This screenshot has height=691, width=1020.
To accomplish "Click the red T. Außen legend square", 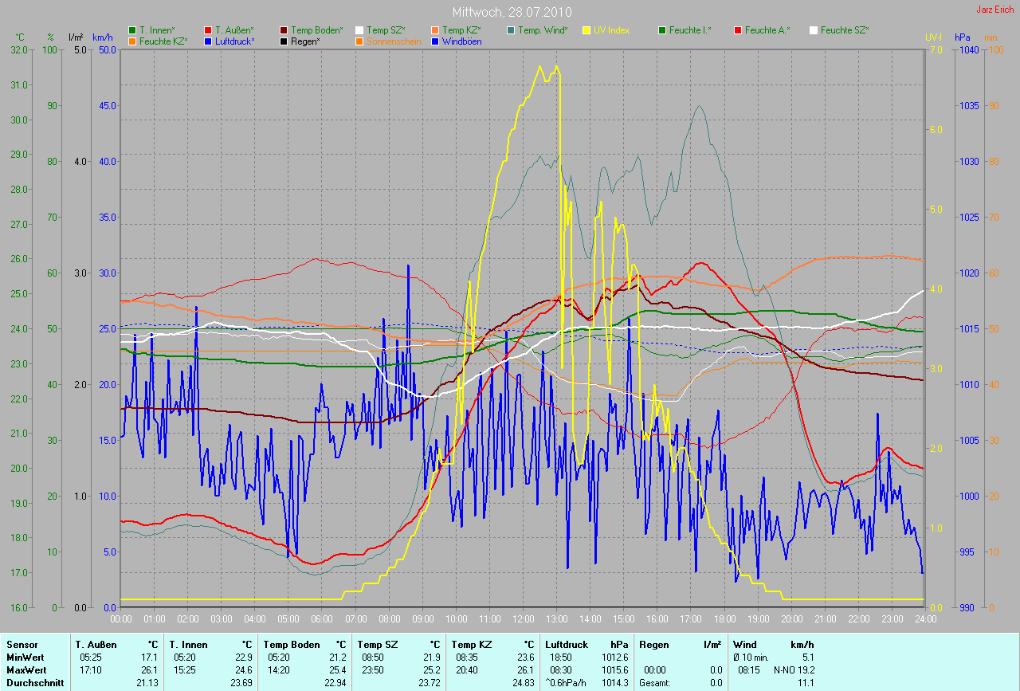I will tap(208, 30).
